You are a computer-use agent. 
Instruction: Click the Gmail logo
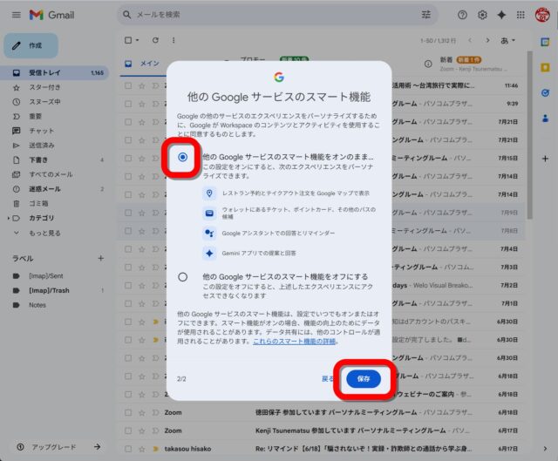(52, 15)
